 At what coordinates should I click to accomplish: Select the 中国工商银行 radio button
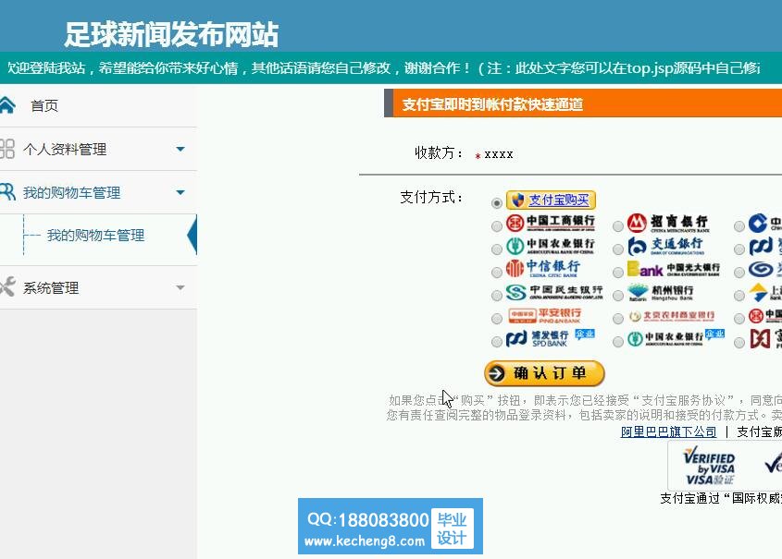(x=497, y=226)
